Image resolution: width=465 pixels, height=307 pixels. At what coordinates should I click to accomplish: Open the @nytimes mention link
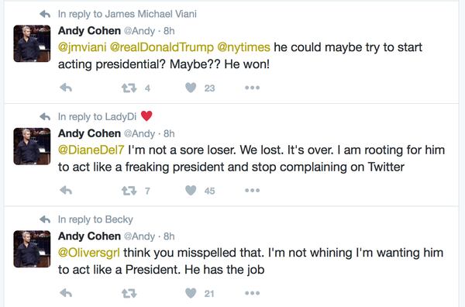[244, 47]
